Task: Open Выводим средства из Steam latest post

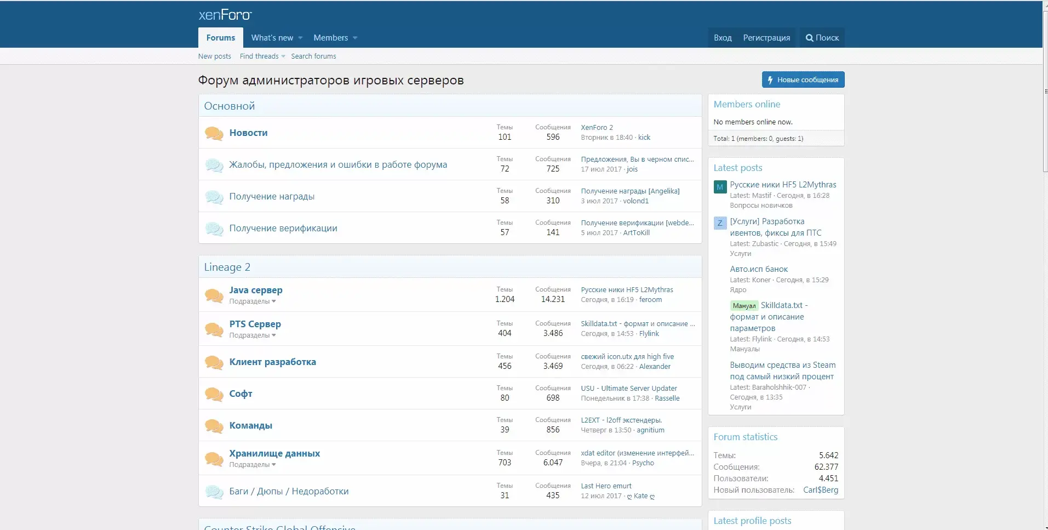Action: click(x=782, y=371)
